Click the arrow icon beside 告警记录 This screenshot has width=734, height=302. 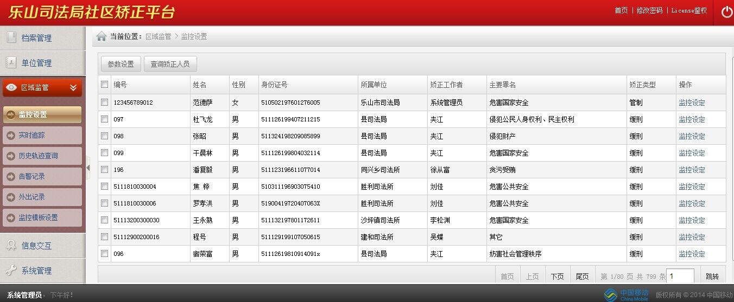pos(10,176)
